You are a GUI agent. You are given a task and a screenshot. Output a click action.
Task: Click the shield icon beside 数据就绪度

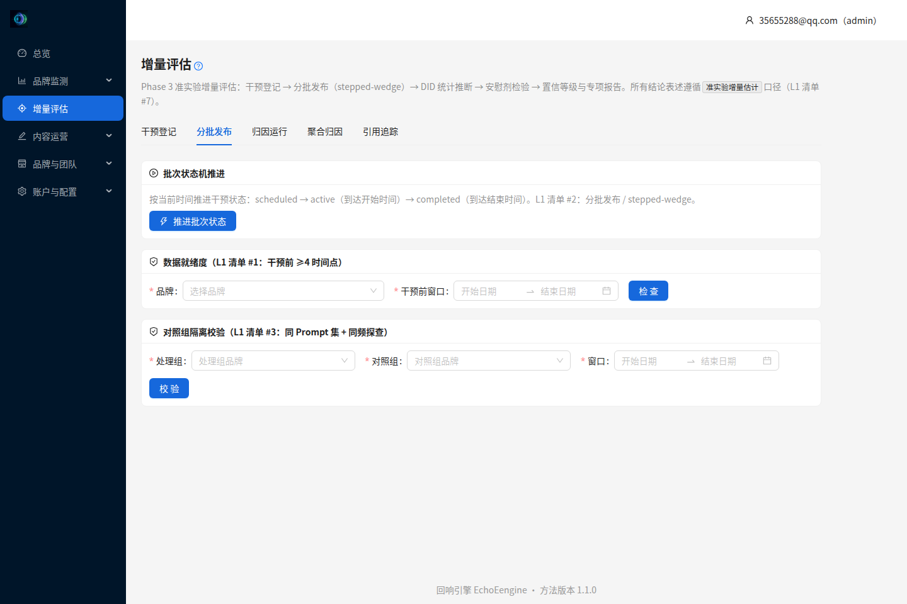coord(154,262)
